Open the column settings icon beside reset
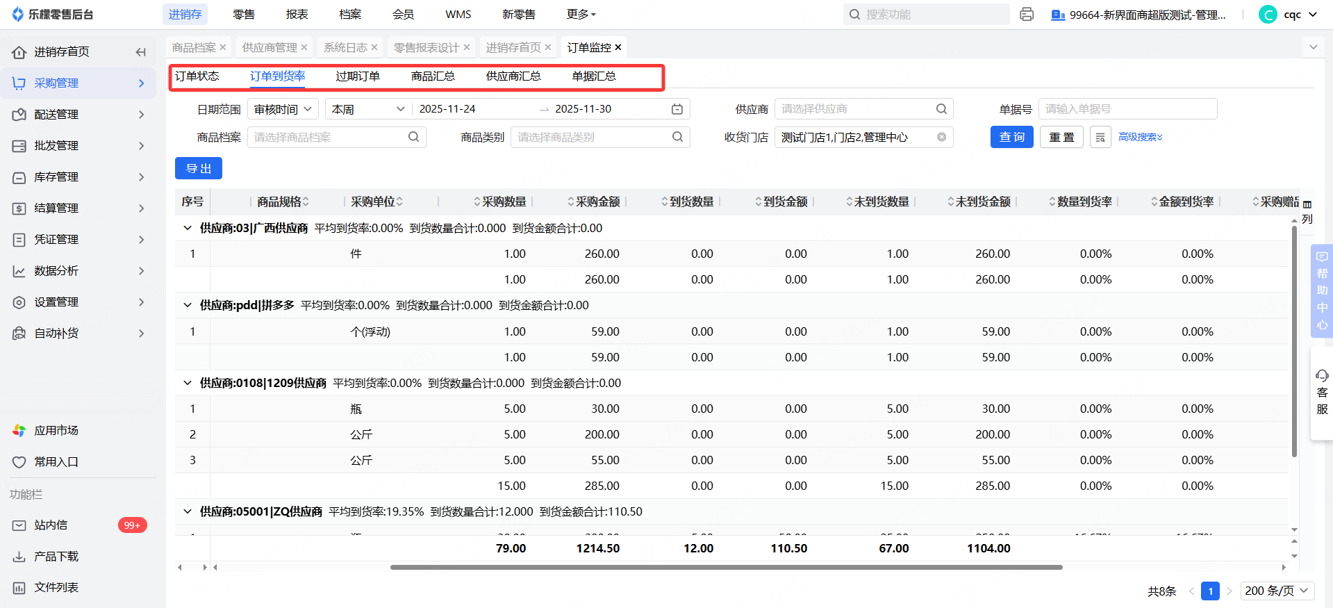The image size is (1333, 608). click(x=1100, y=138)
